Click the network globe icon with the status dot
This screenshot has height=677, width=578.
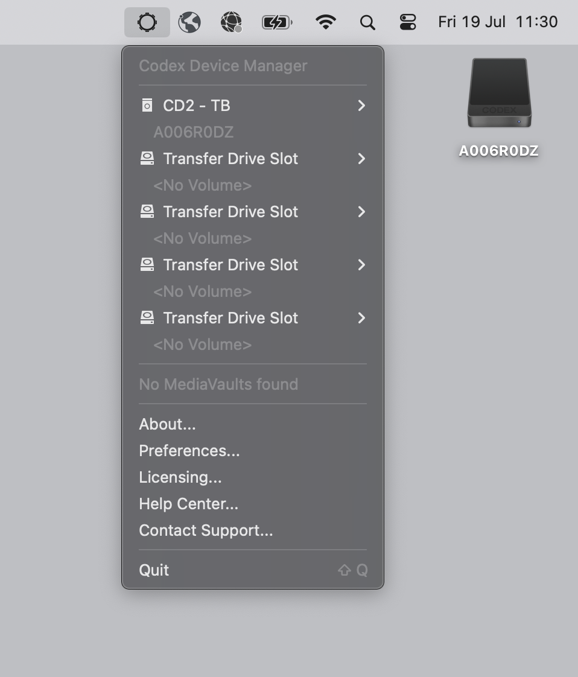[x=231, y=22]
